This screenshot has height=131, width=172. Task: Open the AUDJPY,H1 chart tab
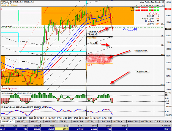tap(133, 121)
